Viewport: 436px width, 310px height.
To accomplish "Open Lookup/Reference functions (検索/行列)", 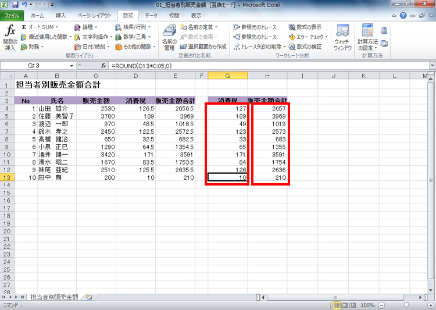I will 133,27.
